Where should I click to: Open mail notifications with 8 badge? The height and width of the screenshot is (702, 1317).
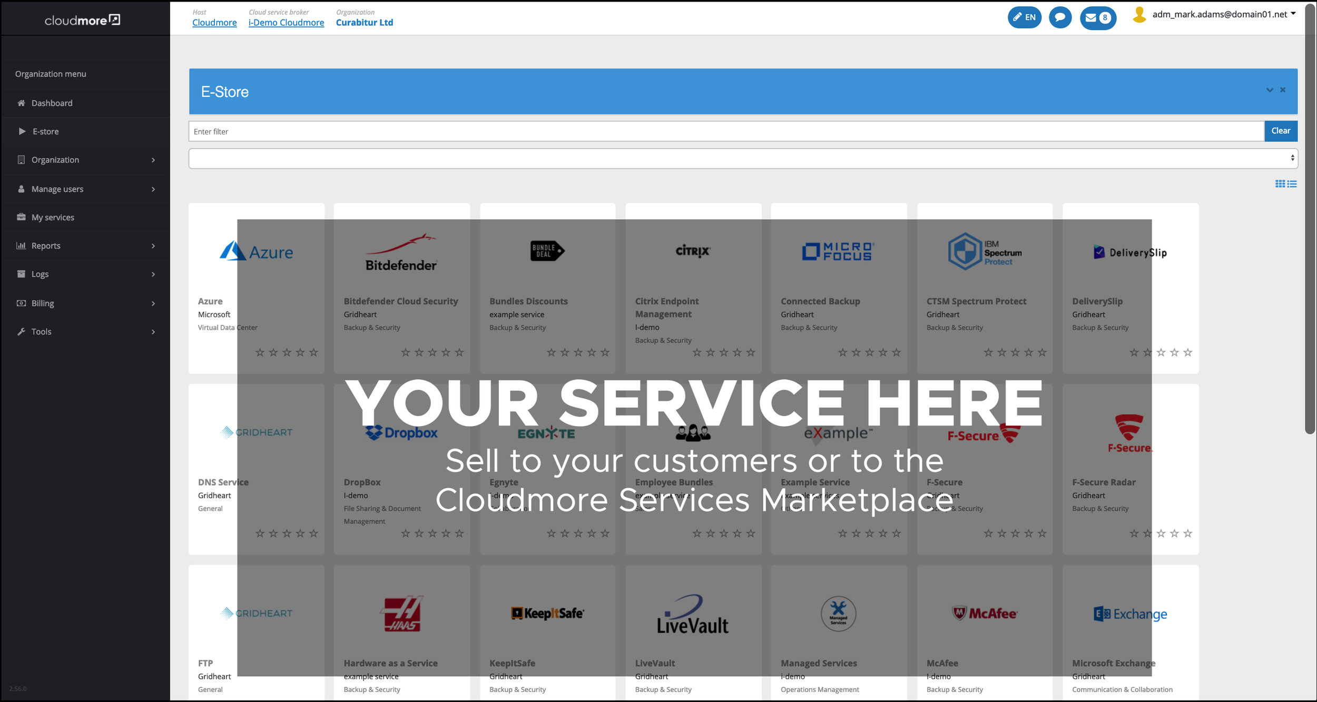1098,18
